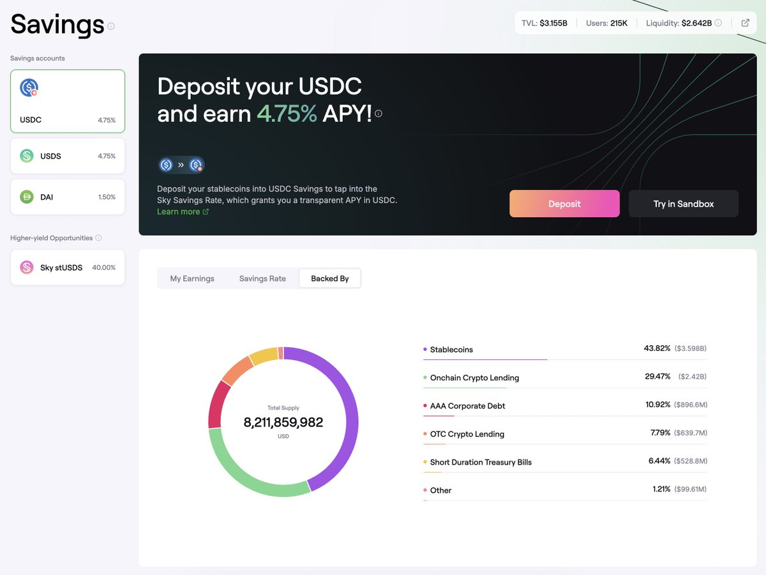Click the info icon beside the Savings heading

[x=111, y=27]
